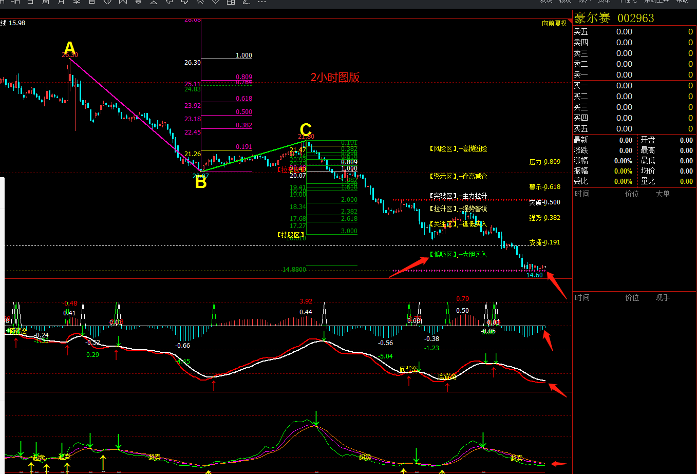
Task: Click the 2.618 extension ratio label
Action: pyautogui.click(x=349, y=219)
